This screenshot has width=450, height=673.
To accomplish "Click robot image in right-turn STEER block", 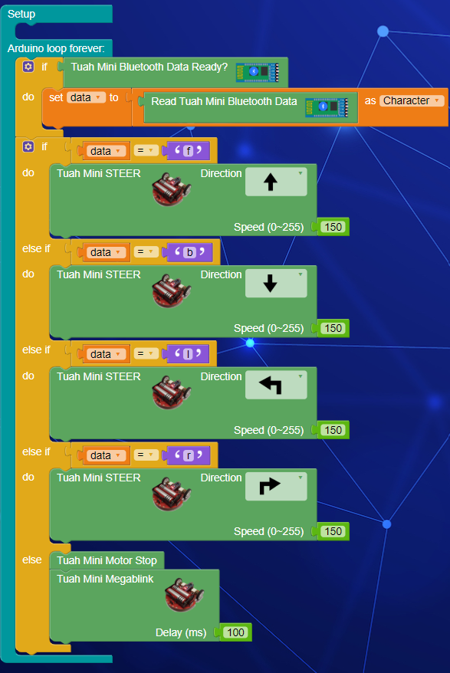I will tap(171, 494).
